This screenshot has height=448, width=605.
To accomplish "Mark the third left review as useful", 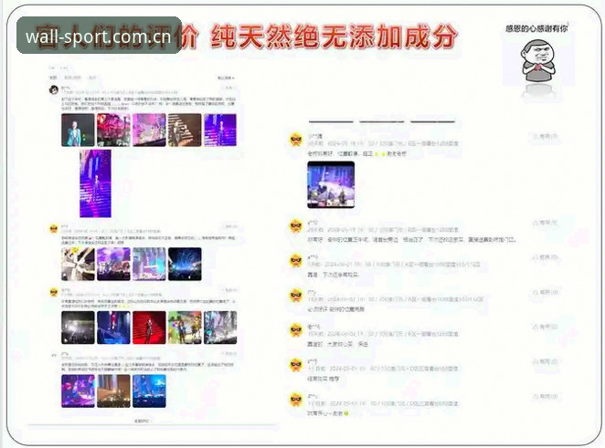I will tap(230, 289).
